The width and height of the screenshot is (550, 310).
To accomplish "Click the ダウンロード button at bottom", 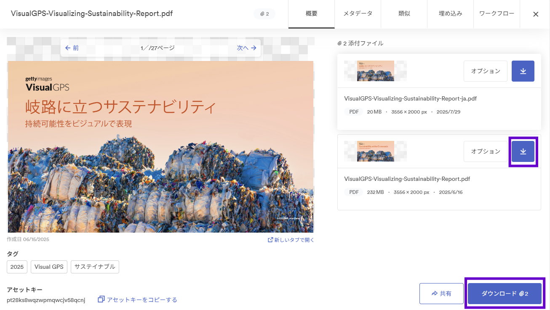I will (505, 294).
